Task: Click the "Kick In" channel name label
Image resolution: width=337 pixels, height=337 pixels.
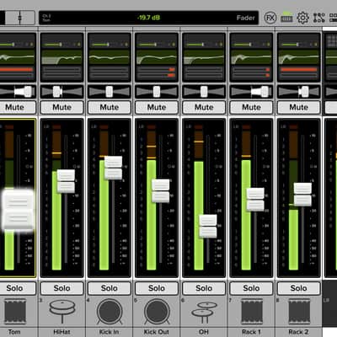Action: coord(110,332)
